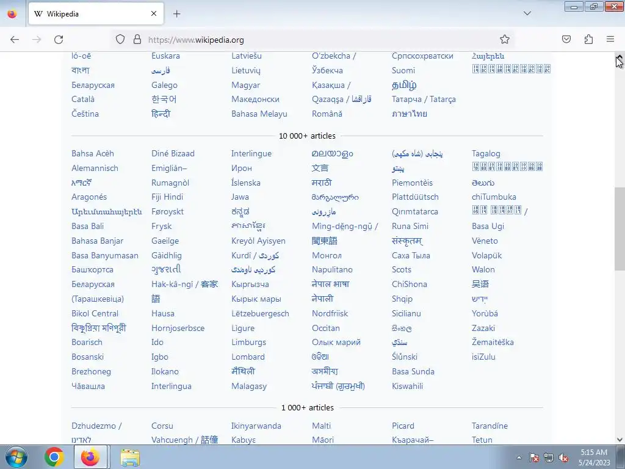The height and width of the screenshot is (469, 625).
Task: Open the Latviešu Wikipedia link
Action: click(247, 56)
